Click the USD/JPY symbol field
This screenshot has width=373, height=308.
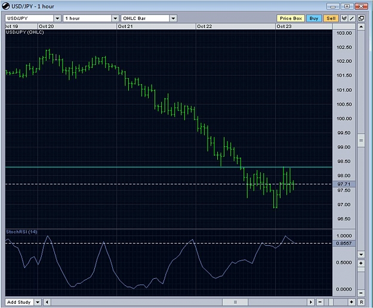[29, 19]
